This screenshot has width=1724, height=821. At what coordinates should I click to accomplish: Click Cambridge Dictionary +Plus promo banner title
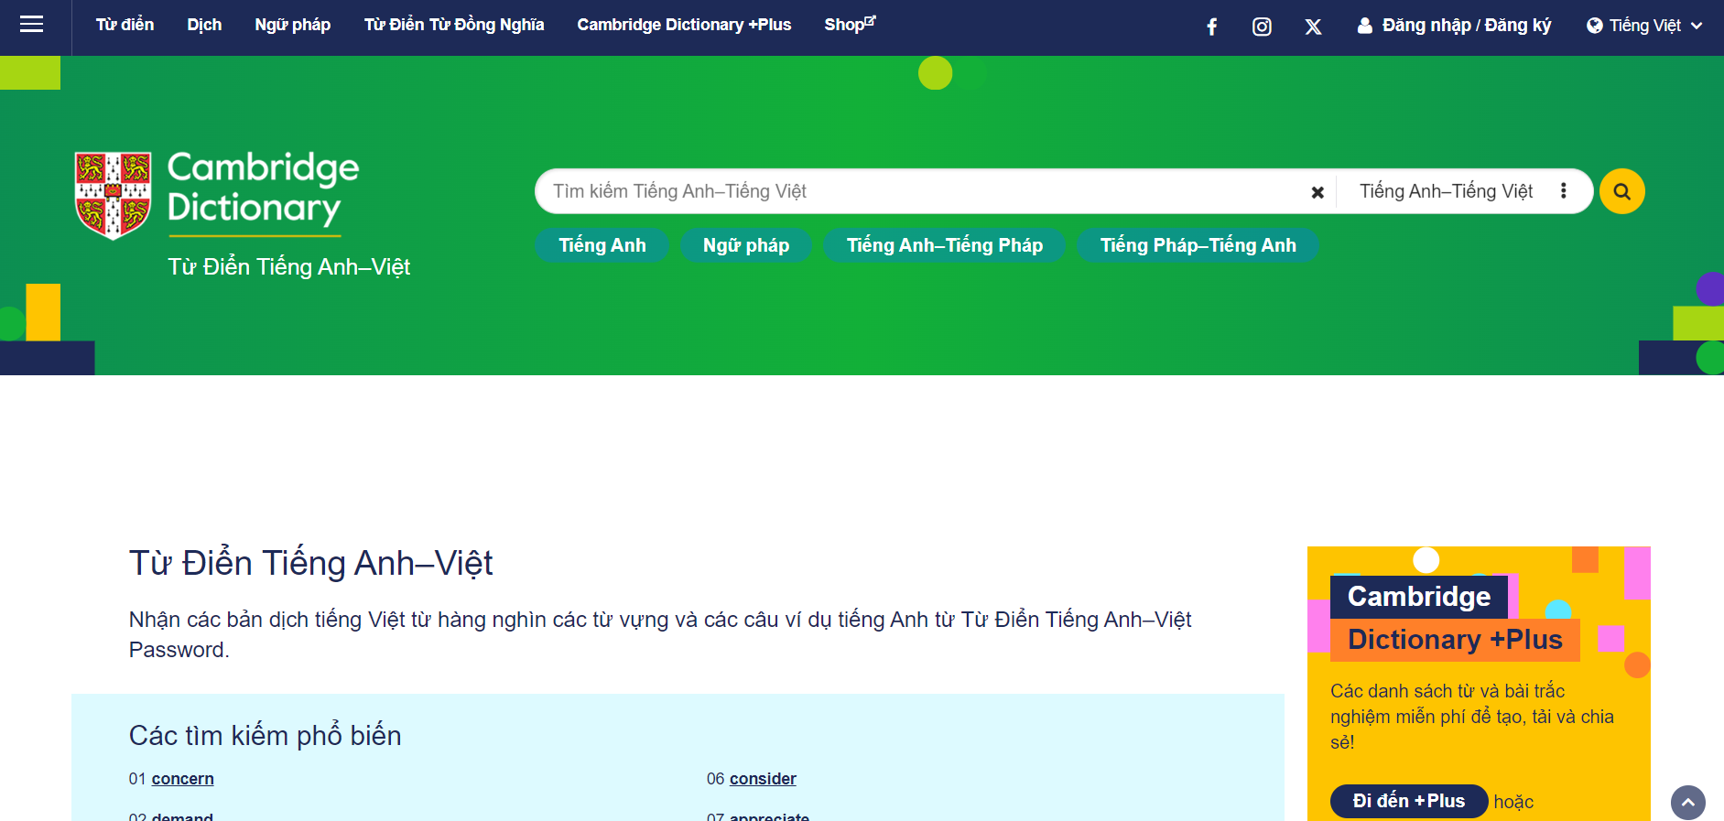(1455, 618)
